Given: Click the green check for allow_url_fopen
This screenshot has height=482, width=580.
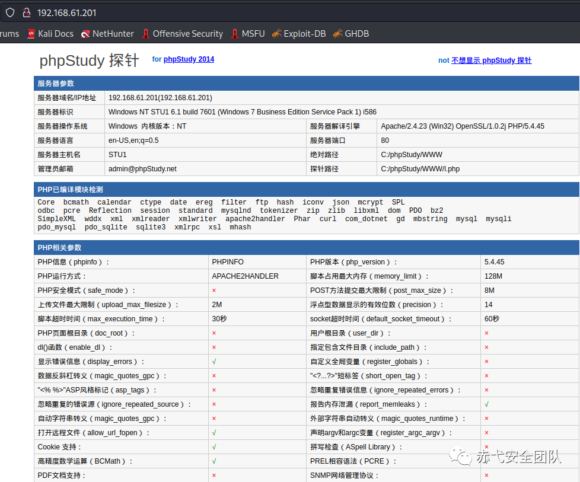Looking at the screenshot, I should click(214, 433).
